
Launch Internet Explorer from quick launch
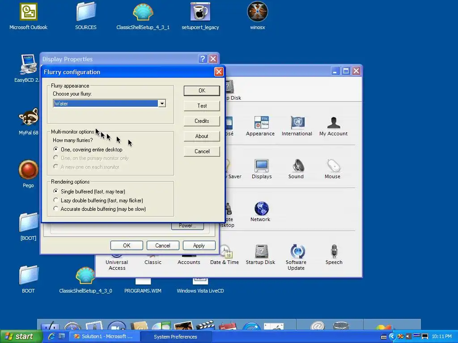click(x=51, y=336)
